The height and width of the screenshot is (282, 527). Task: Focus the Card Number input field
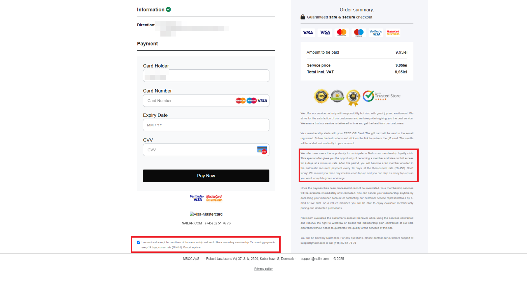point(206,101)
